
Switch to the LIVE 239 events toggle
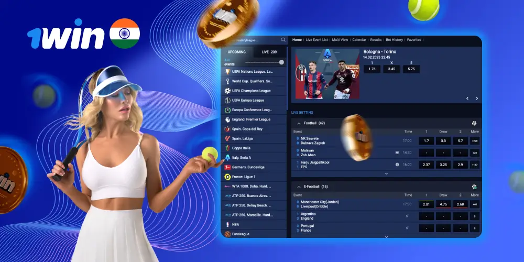[270, 52]
